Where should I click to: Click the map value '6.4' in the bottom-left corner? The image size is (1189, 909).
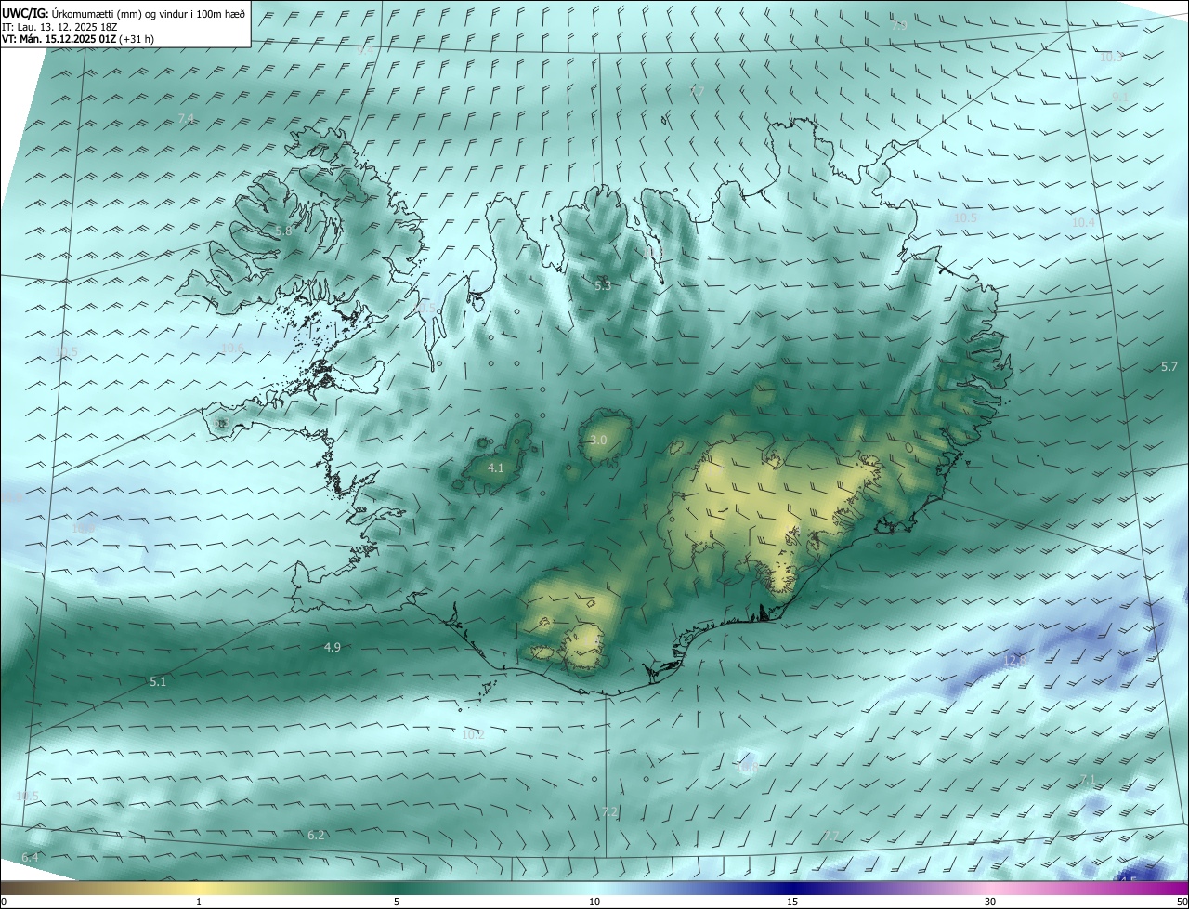(x=30, y=856)
